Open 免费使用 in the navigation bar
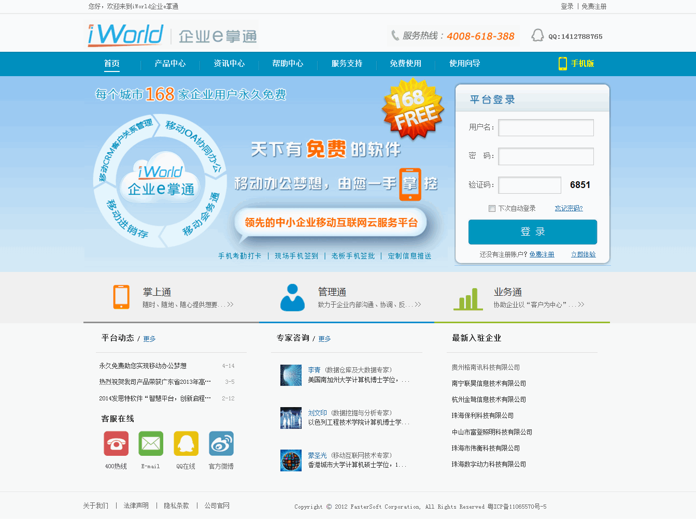 click(x=405, y=64)
